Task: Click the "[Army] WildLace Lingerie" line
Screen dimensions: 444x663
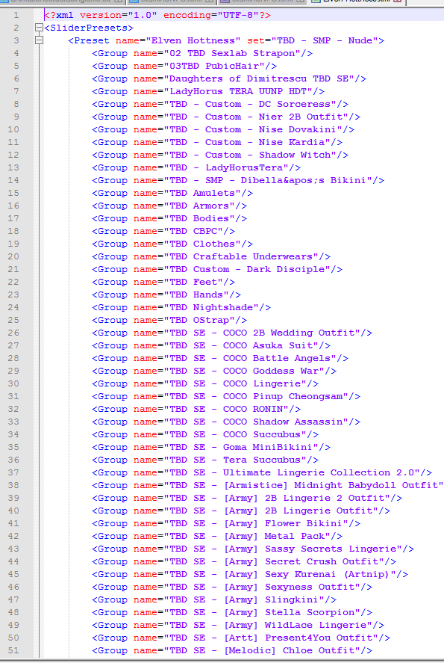Action: (x=238, y=624)
